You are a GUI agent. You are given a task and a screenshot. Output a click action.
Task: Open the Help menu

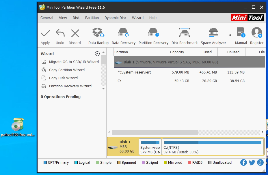coord(153,18)
